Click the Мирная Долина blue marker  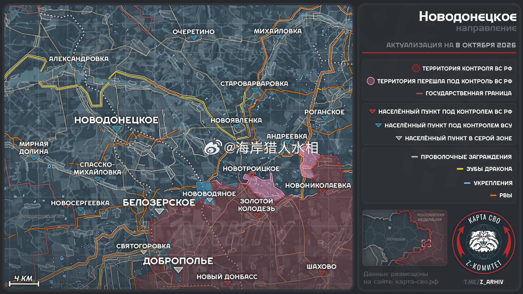tap(34, 158)
